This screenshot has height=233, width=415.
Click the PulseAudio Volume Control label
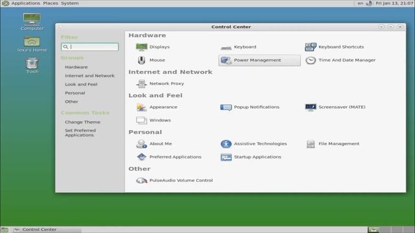(181, 181)
